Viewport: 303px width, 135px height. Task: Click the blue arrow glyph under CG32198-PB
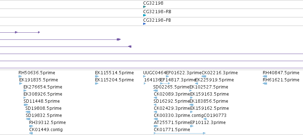[x=144, y=24]
